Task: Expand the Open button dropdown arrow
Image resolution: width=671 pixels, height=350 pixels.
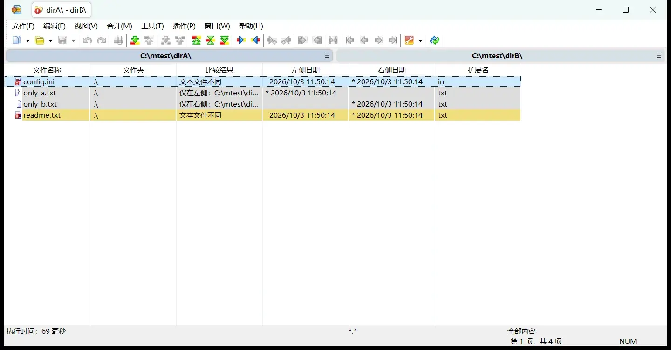Action: pyautogui.click(x=50, y=40)
